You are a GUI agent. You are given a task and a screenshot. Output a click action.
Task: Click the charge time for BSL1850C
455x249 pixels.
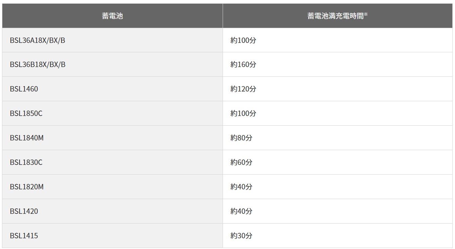point(243,113)
